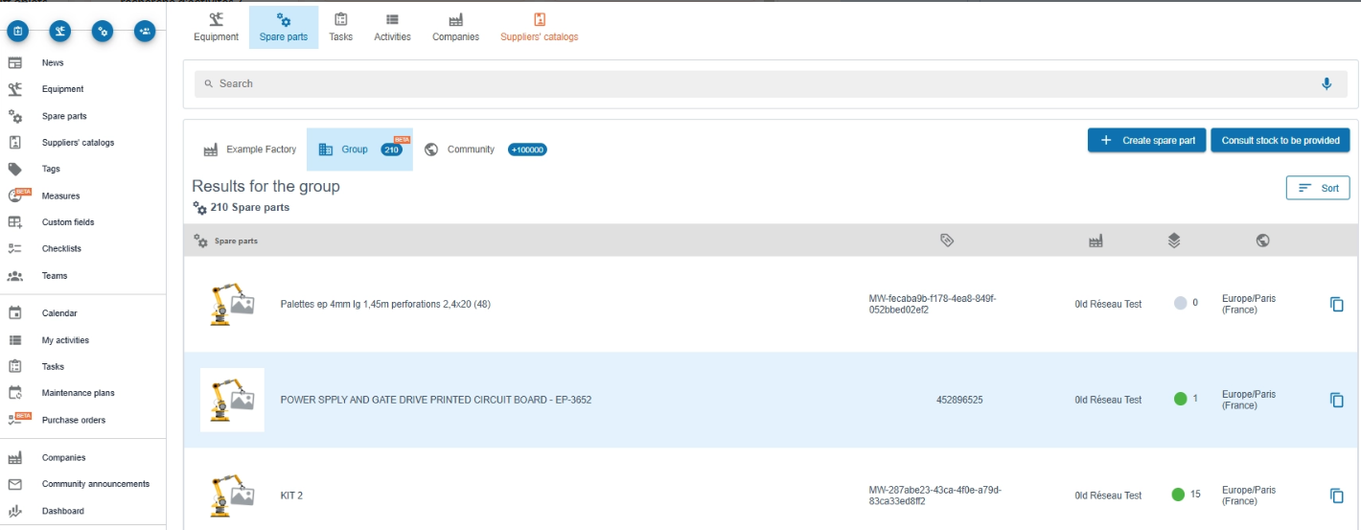Screen dimensions: 1361x530
Task: Switch to the Equipment top tab
Action: tap(216, 27)
